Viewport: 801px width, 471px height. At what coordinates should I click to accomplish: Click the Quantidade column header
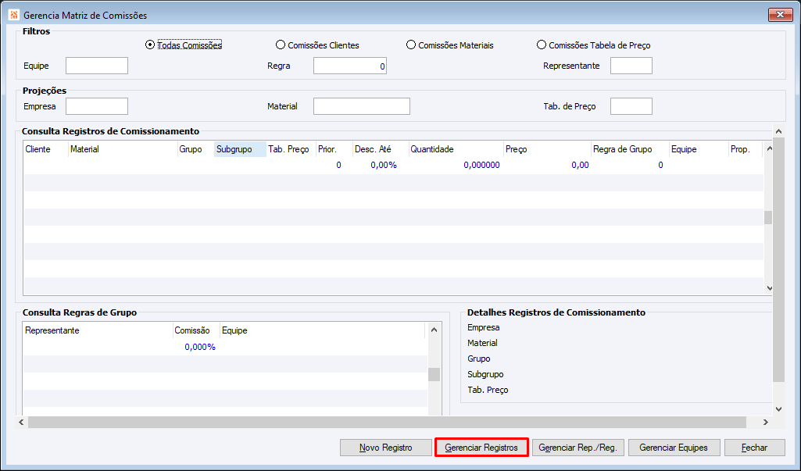tap(456, 149)
